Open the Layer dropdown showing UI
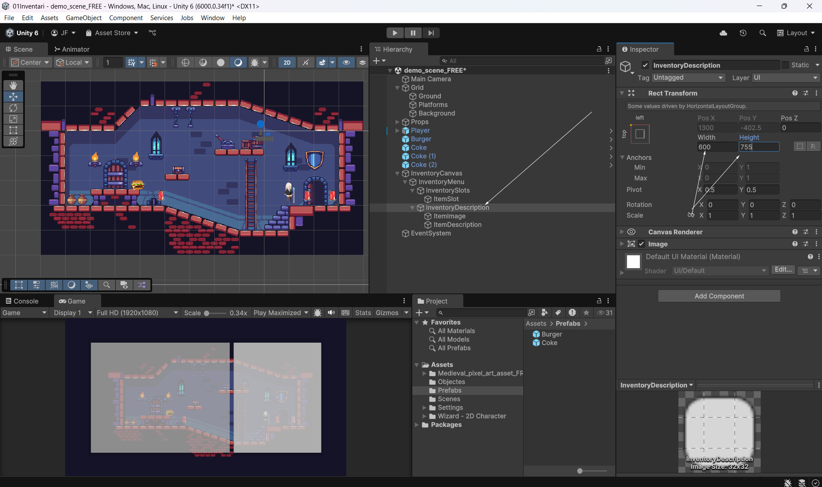Screen dimensions: 822x487 click(785, 78)
